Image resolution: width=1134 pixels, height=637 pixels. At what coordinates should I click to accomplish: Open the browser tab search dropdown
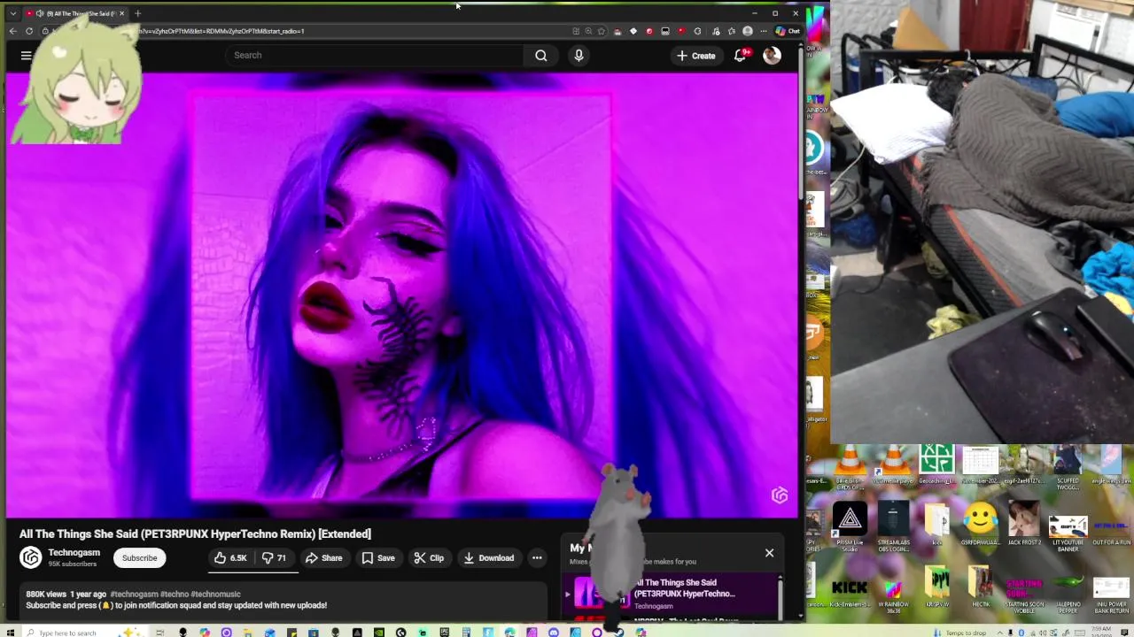point(12,13)
